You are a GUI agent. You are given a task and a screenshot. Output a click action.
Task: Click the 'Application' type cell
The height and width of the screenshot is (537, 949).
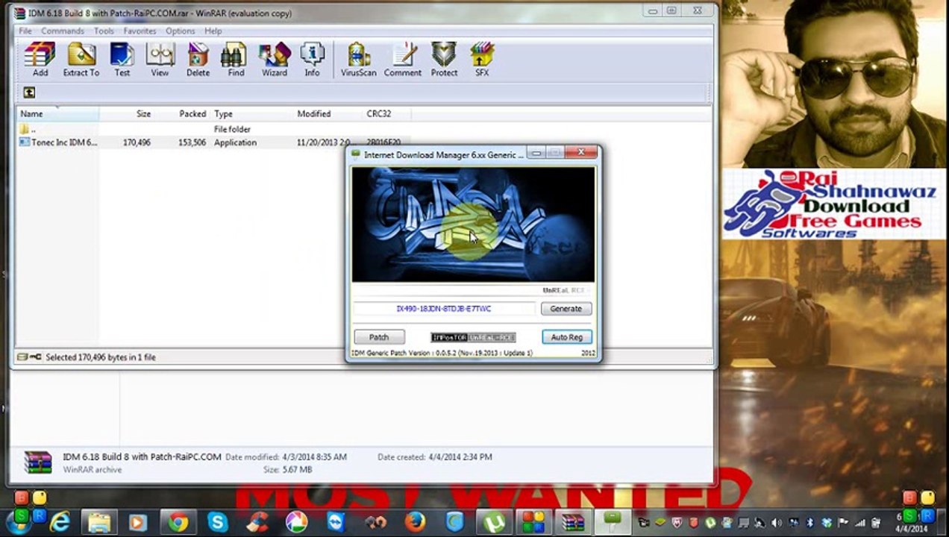(235, 142)
